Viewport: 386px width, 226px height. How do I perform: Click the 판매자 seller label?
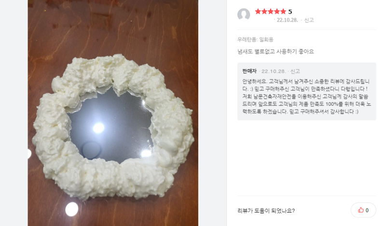(249, 71)
